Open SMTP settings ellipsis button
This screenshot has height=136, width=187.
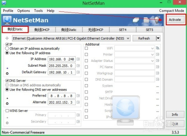(157, 93)
